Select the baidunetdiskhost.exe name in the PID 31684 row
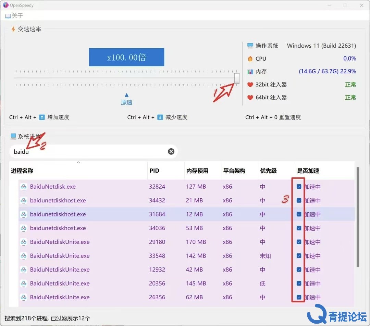370x326 pixels. [58, 214]
